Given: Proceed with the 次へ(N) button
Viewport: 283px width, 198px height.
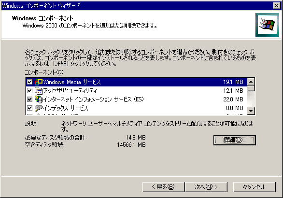Looking at the screenshot, I should coord(206,187).
